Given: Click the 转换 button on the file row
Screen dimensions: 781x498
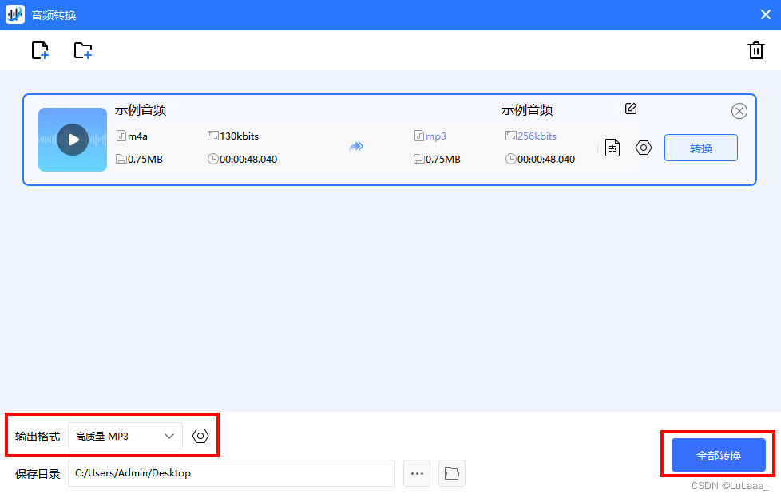Looking at the screenshot, I should (700, 148).
